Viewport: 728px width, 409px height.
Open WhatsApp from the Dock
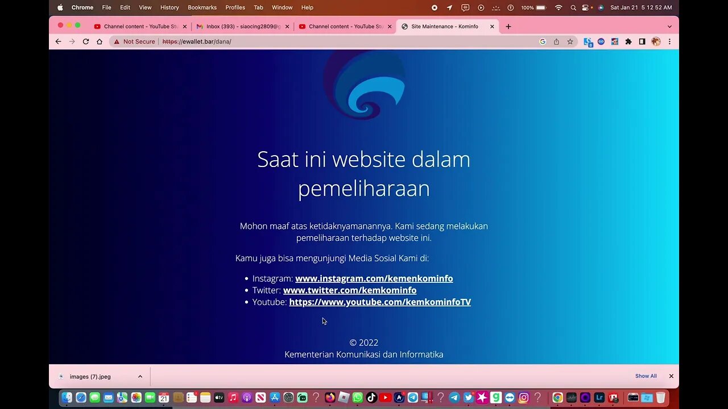tap(358, 398)
